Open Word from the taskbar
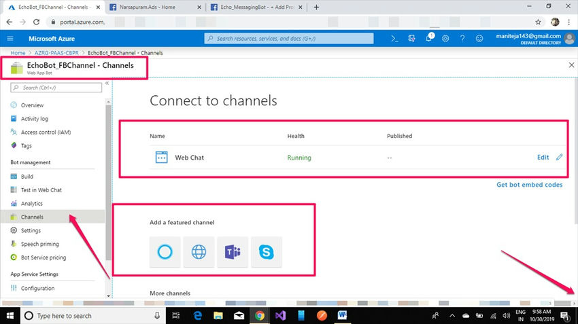The height and width of the screenshot is (324, 578). point(342,316)
